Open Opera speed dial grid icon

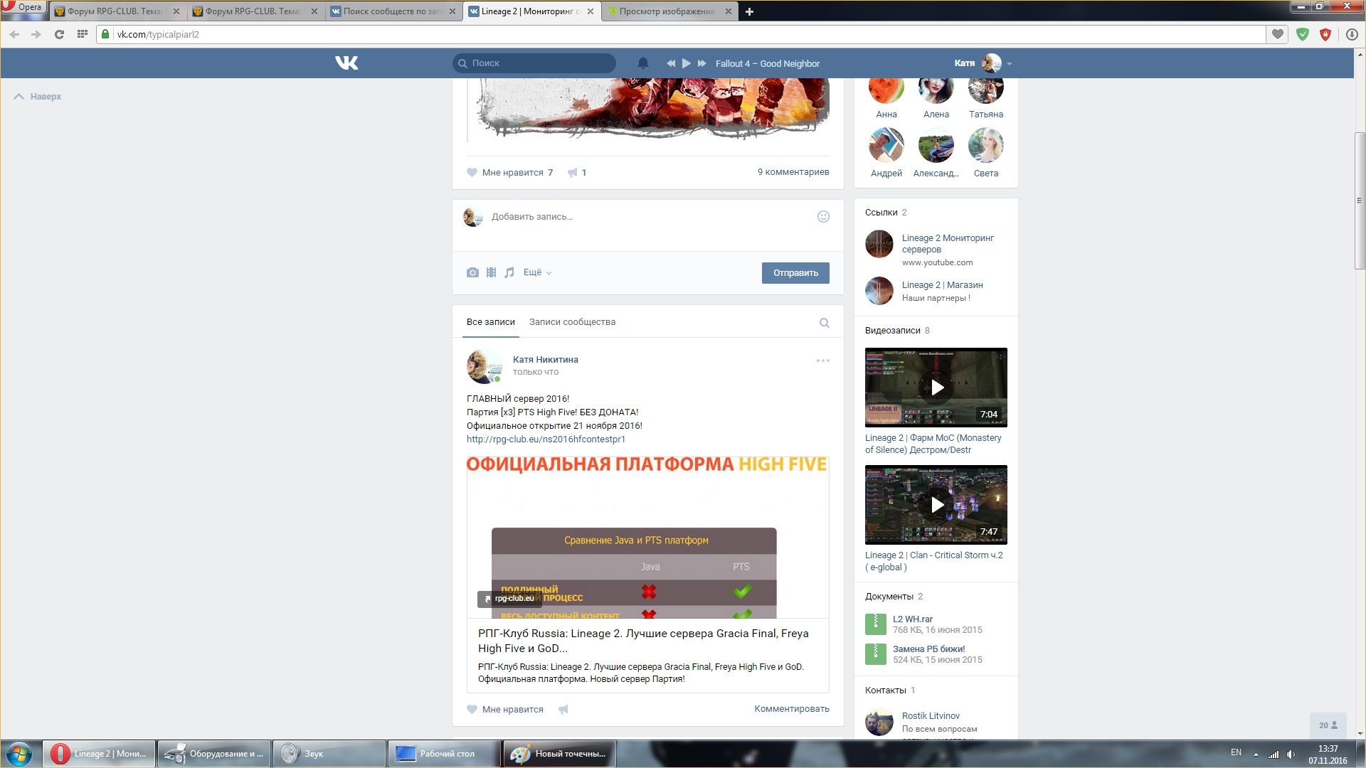(82, 34)
